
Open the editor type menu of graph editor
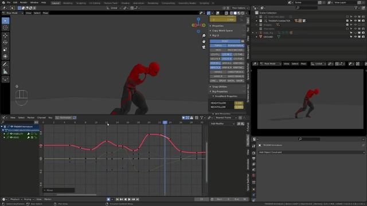pyautogui.click(x=5, y=118)
